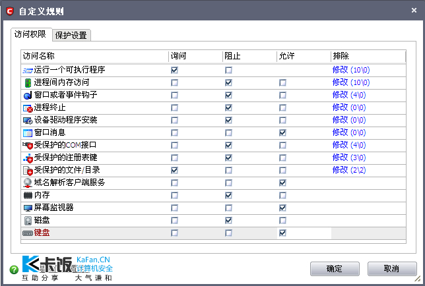Open 修改 link for 窗口消息
Image resolution: width=425 pixels, height=286 pixels.
click(x=349, y=132)
